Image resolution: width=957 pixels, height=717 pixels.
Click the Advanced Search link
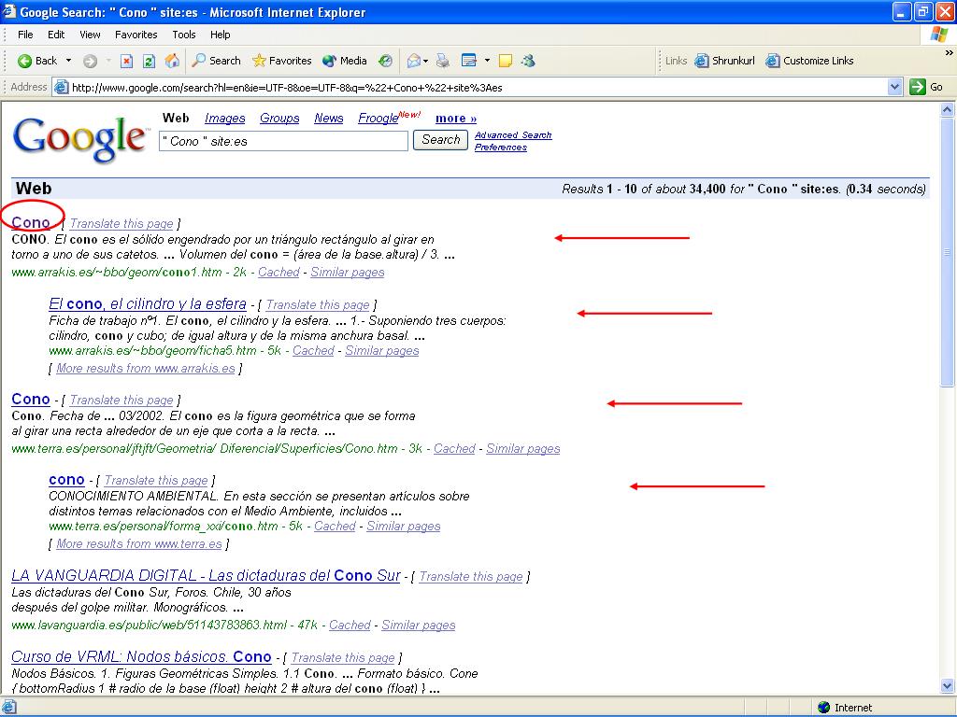click(x=513, y=135)
